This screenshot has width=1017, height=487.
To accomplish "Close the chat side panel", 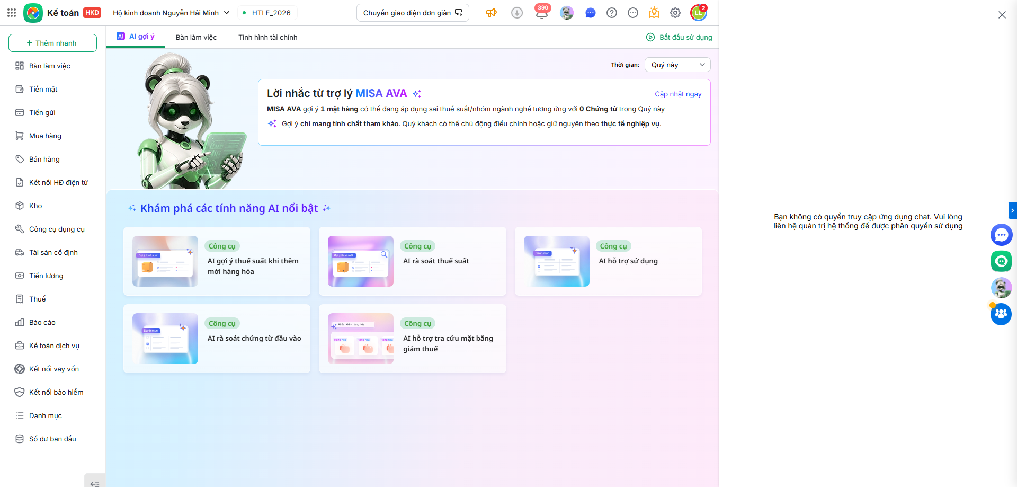I will (1002, 15).
